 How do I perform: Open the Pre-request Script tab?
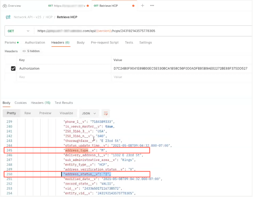[105, 43]
